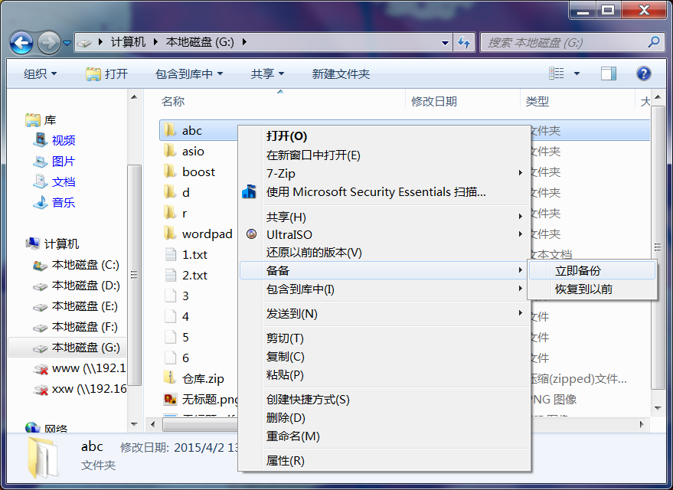Select the file named 3
The height and width of the screenshot is (490, 673).
[185, 296]
